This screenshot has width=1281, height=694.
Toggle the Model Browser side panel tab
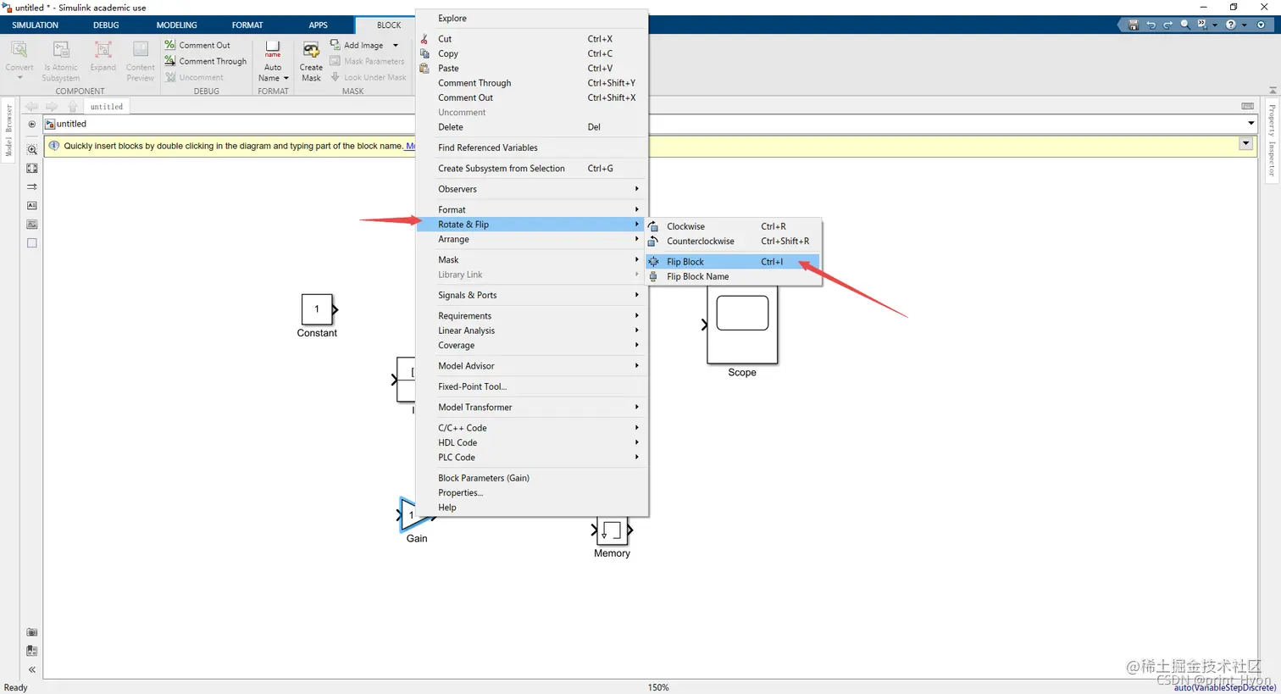point(9,130)
